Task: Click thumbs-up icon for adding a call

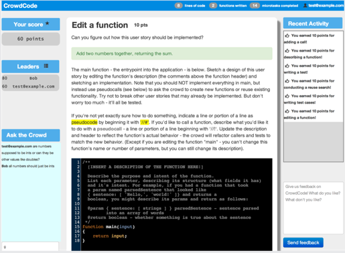Action: point(287,35)
